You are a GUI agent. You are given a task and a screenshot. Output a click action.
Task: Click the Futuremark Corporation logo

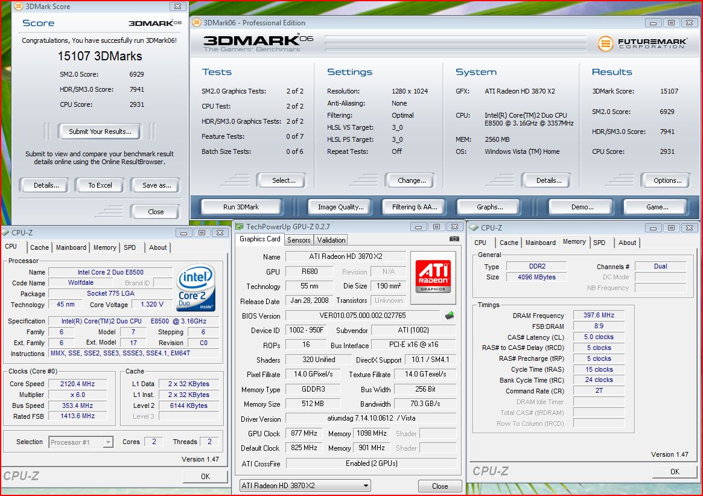pyautogui.click(x=643, y=43)
